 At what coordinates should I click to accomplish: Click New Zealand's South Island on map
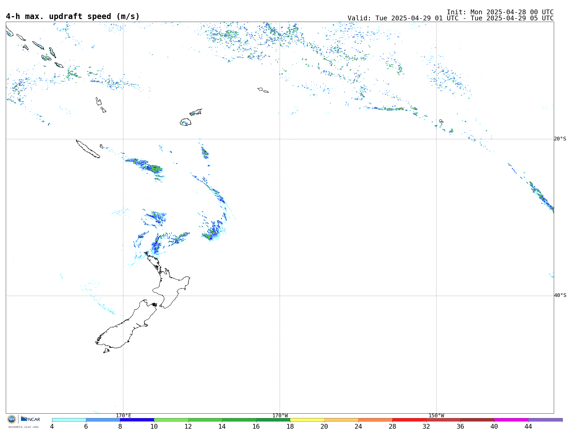click(127, 327)
